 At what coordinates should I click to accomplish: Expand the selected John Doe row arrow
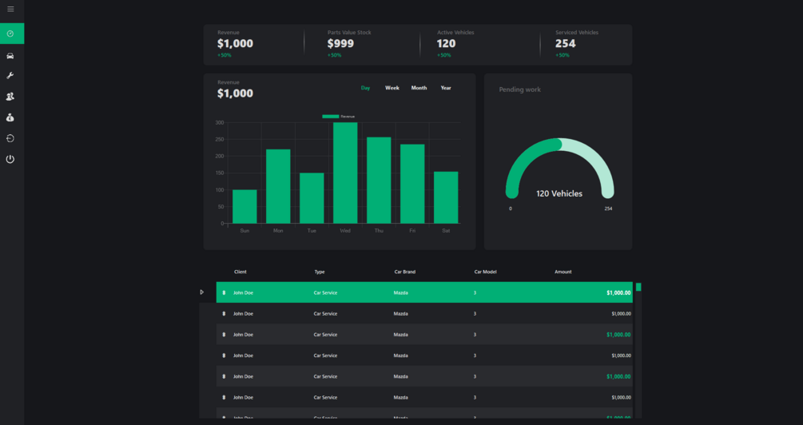tap(202, 292)
